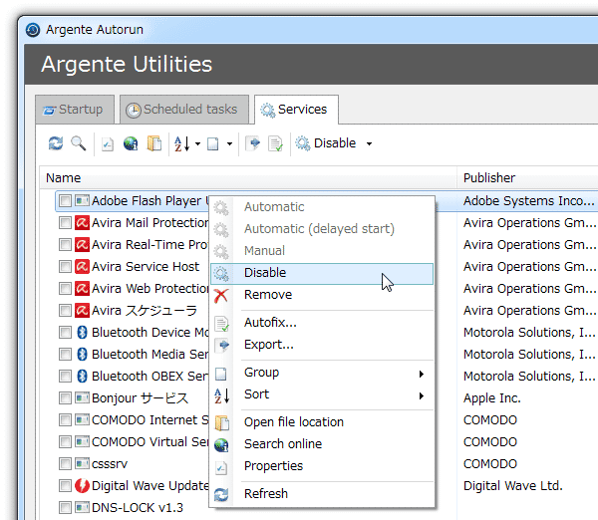Open Properties from the toolbar icon
Viewport: 598px width, 520px height.
(x=108, y=144)
